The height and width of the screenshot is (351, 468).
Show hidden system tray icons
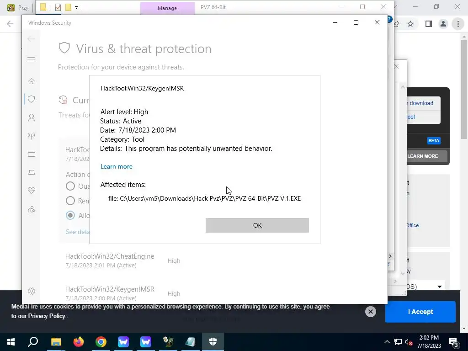(x=387, y=342)
